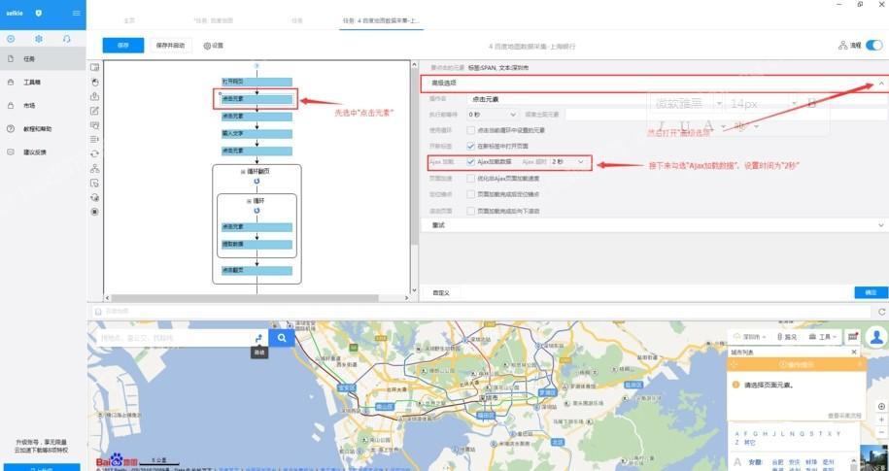The height and width of the screenshot is (471, 889).
Task: Select the Open Web Page tool icon
Action: 94,67
